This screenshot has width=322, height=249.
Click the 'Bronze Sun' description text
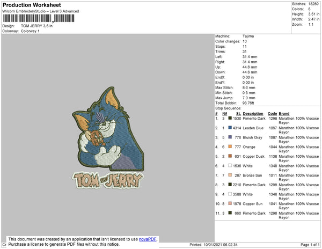[252, 175]
